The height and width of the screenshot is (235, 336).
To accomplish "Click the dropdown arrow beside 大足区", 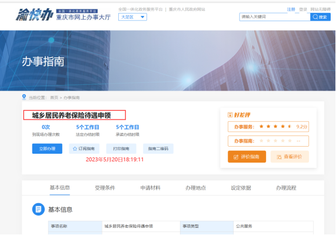I will [142, 17].
